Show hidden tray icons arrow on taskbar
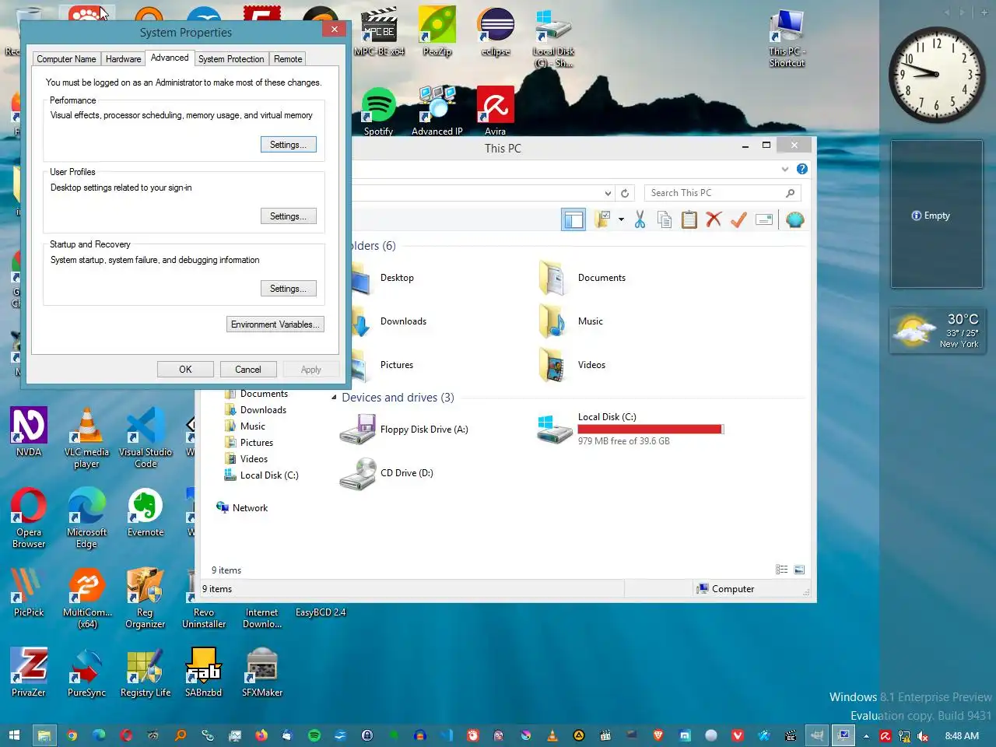Image resolution: width=996 pixels, height=747 pixels. click(x=866, y=736)
